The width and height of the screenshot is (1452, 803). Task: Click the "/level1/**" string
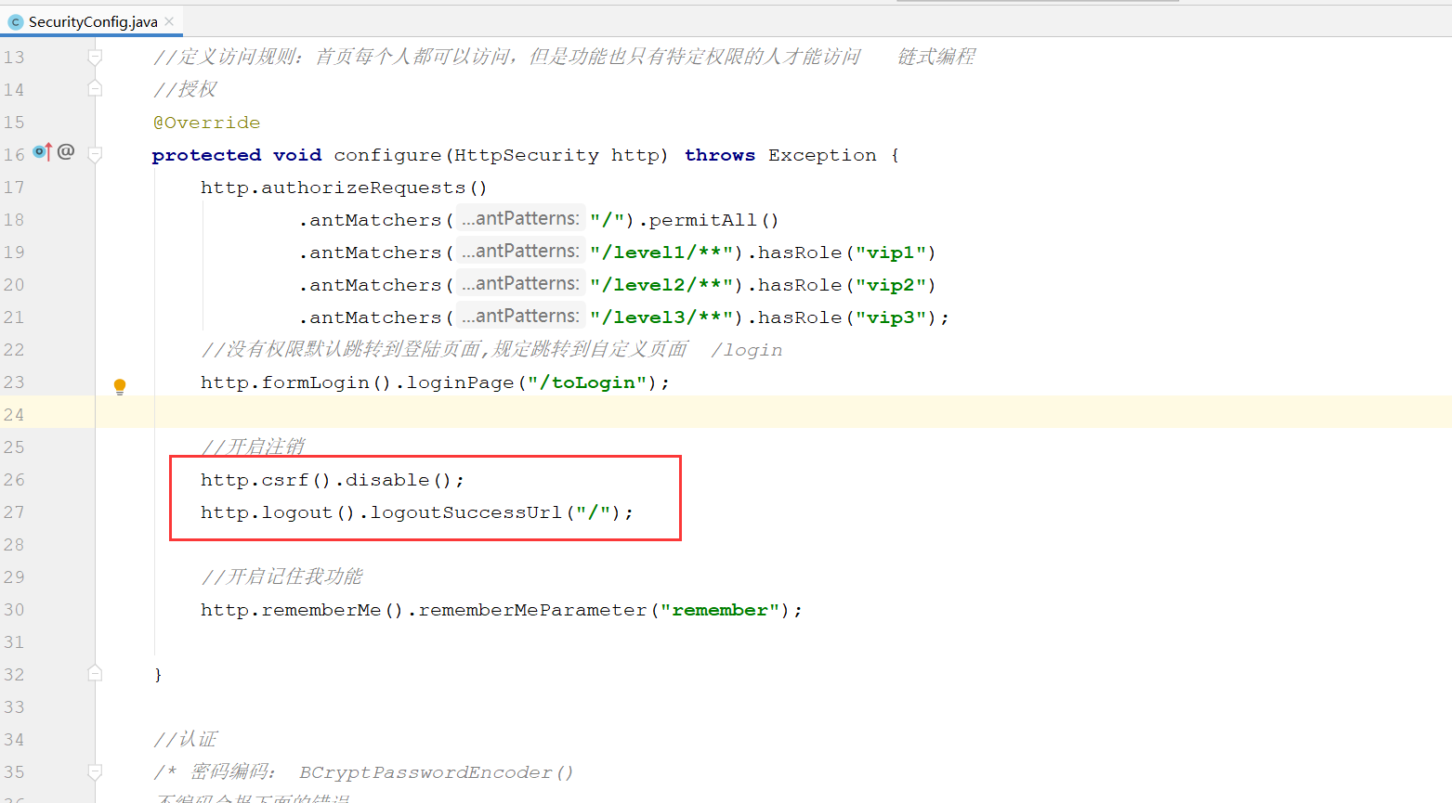click(x=661, y=253)
